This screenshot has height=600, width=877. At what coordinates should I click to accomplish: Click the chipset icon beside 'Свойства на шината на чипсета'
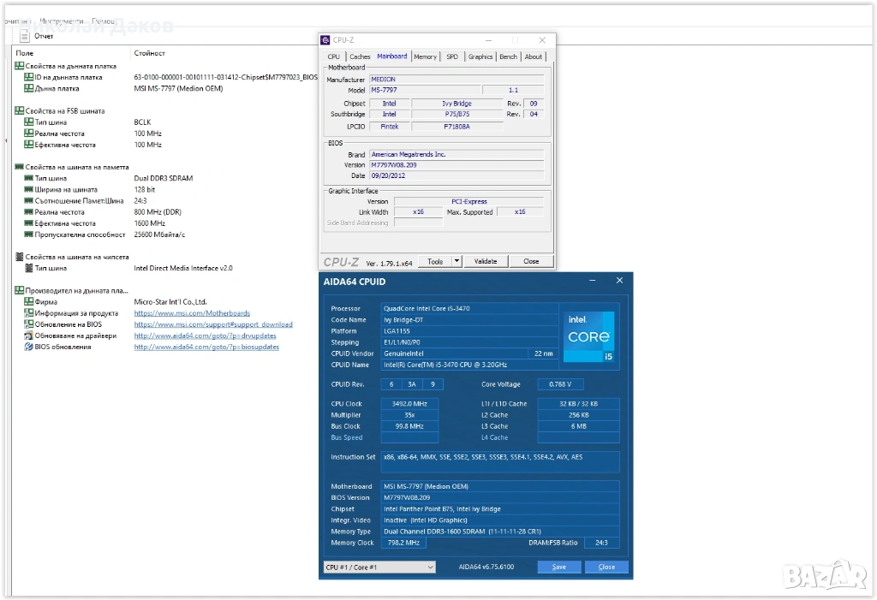pyautogui.click(x=19, y=257)
